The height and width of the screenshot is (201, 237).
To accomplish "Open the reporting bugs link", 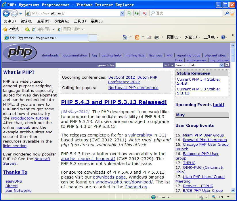I will 188,55.
